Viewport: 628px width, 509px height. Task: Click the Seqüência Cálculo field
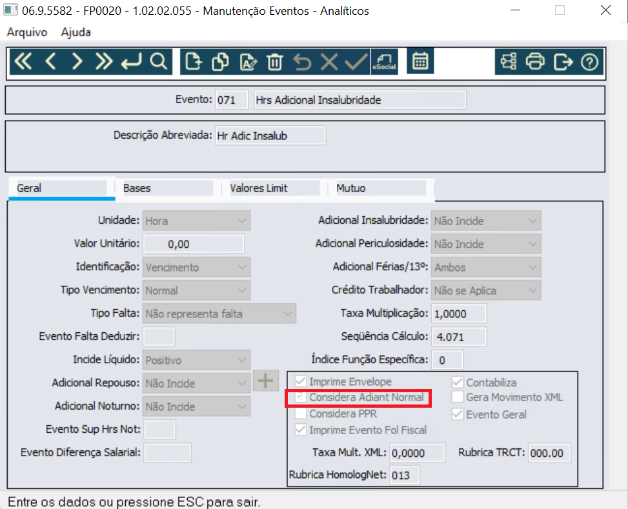tap(459, 337)
